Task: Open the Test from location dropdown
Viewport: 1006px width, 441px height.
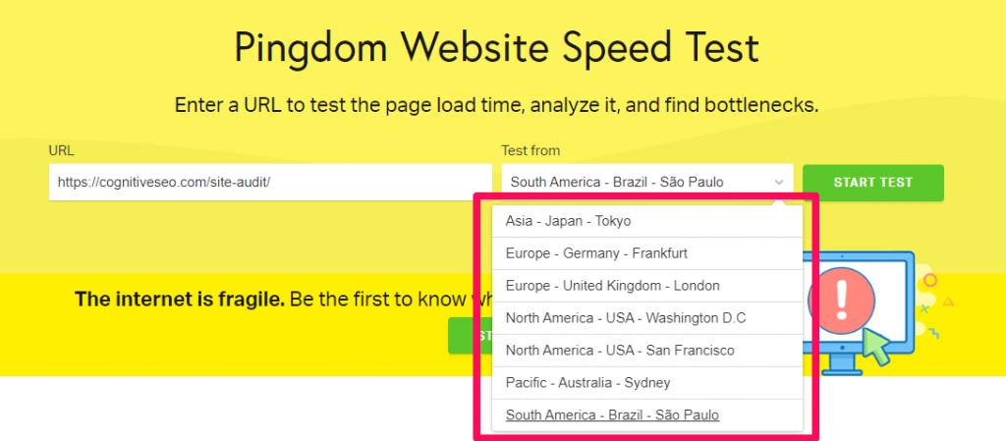Action: (647, 182)
